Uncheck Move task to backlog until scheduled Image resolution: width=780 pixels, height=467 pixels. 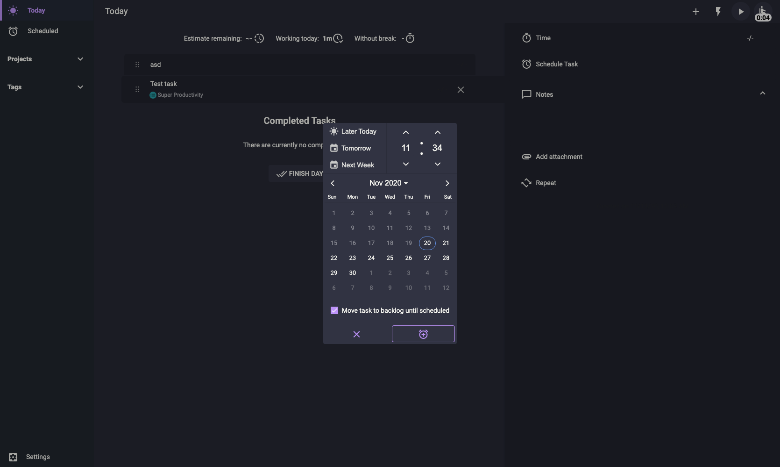[x=334, y=310]
